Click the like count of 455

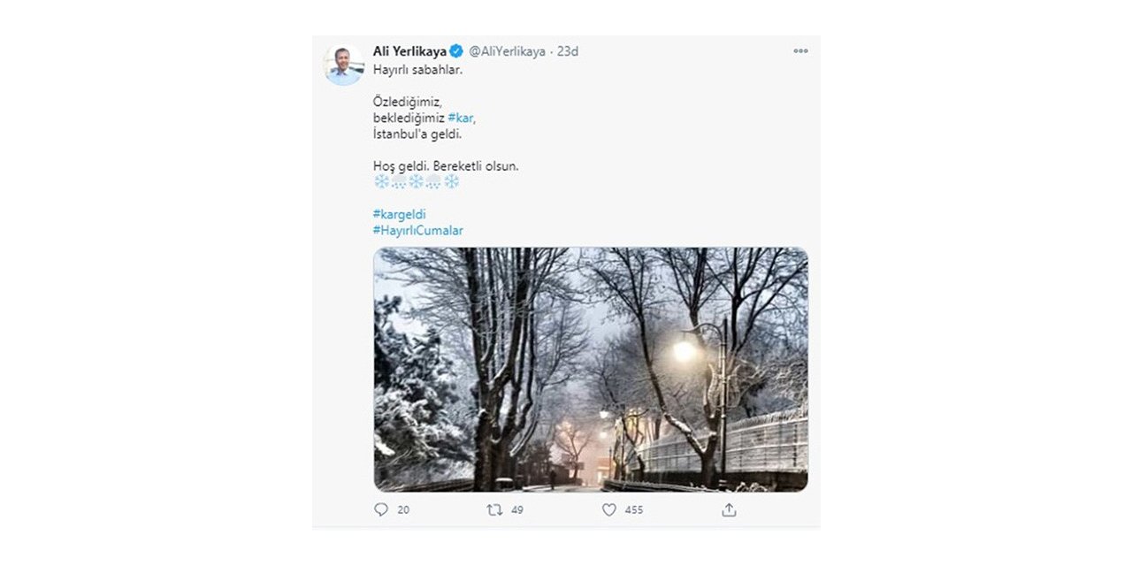633,510
